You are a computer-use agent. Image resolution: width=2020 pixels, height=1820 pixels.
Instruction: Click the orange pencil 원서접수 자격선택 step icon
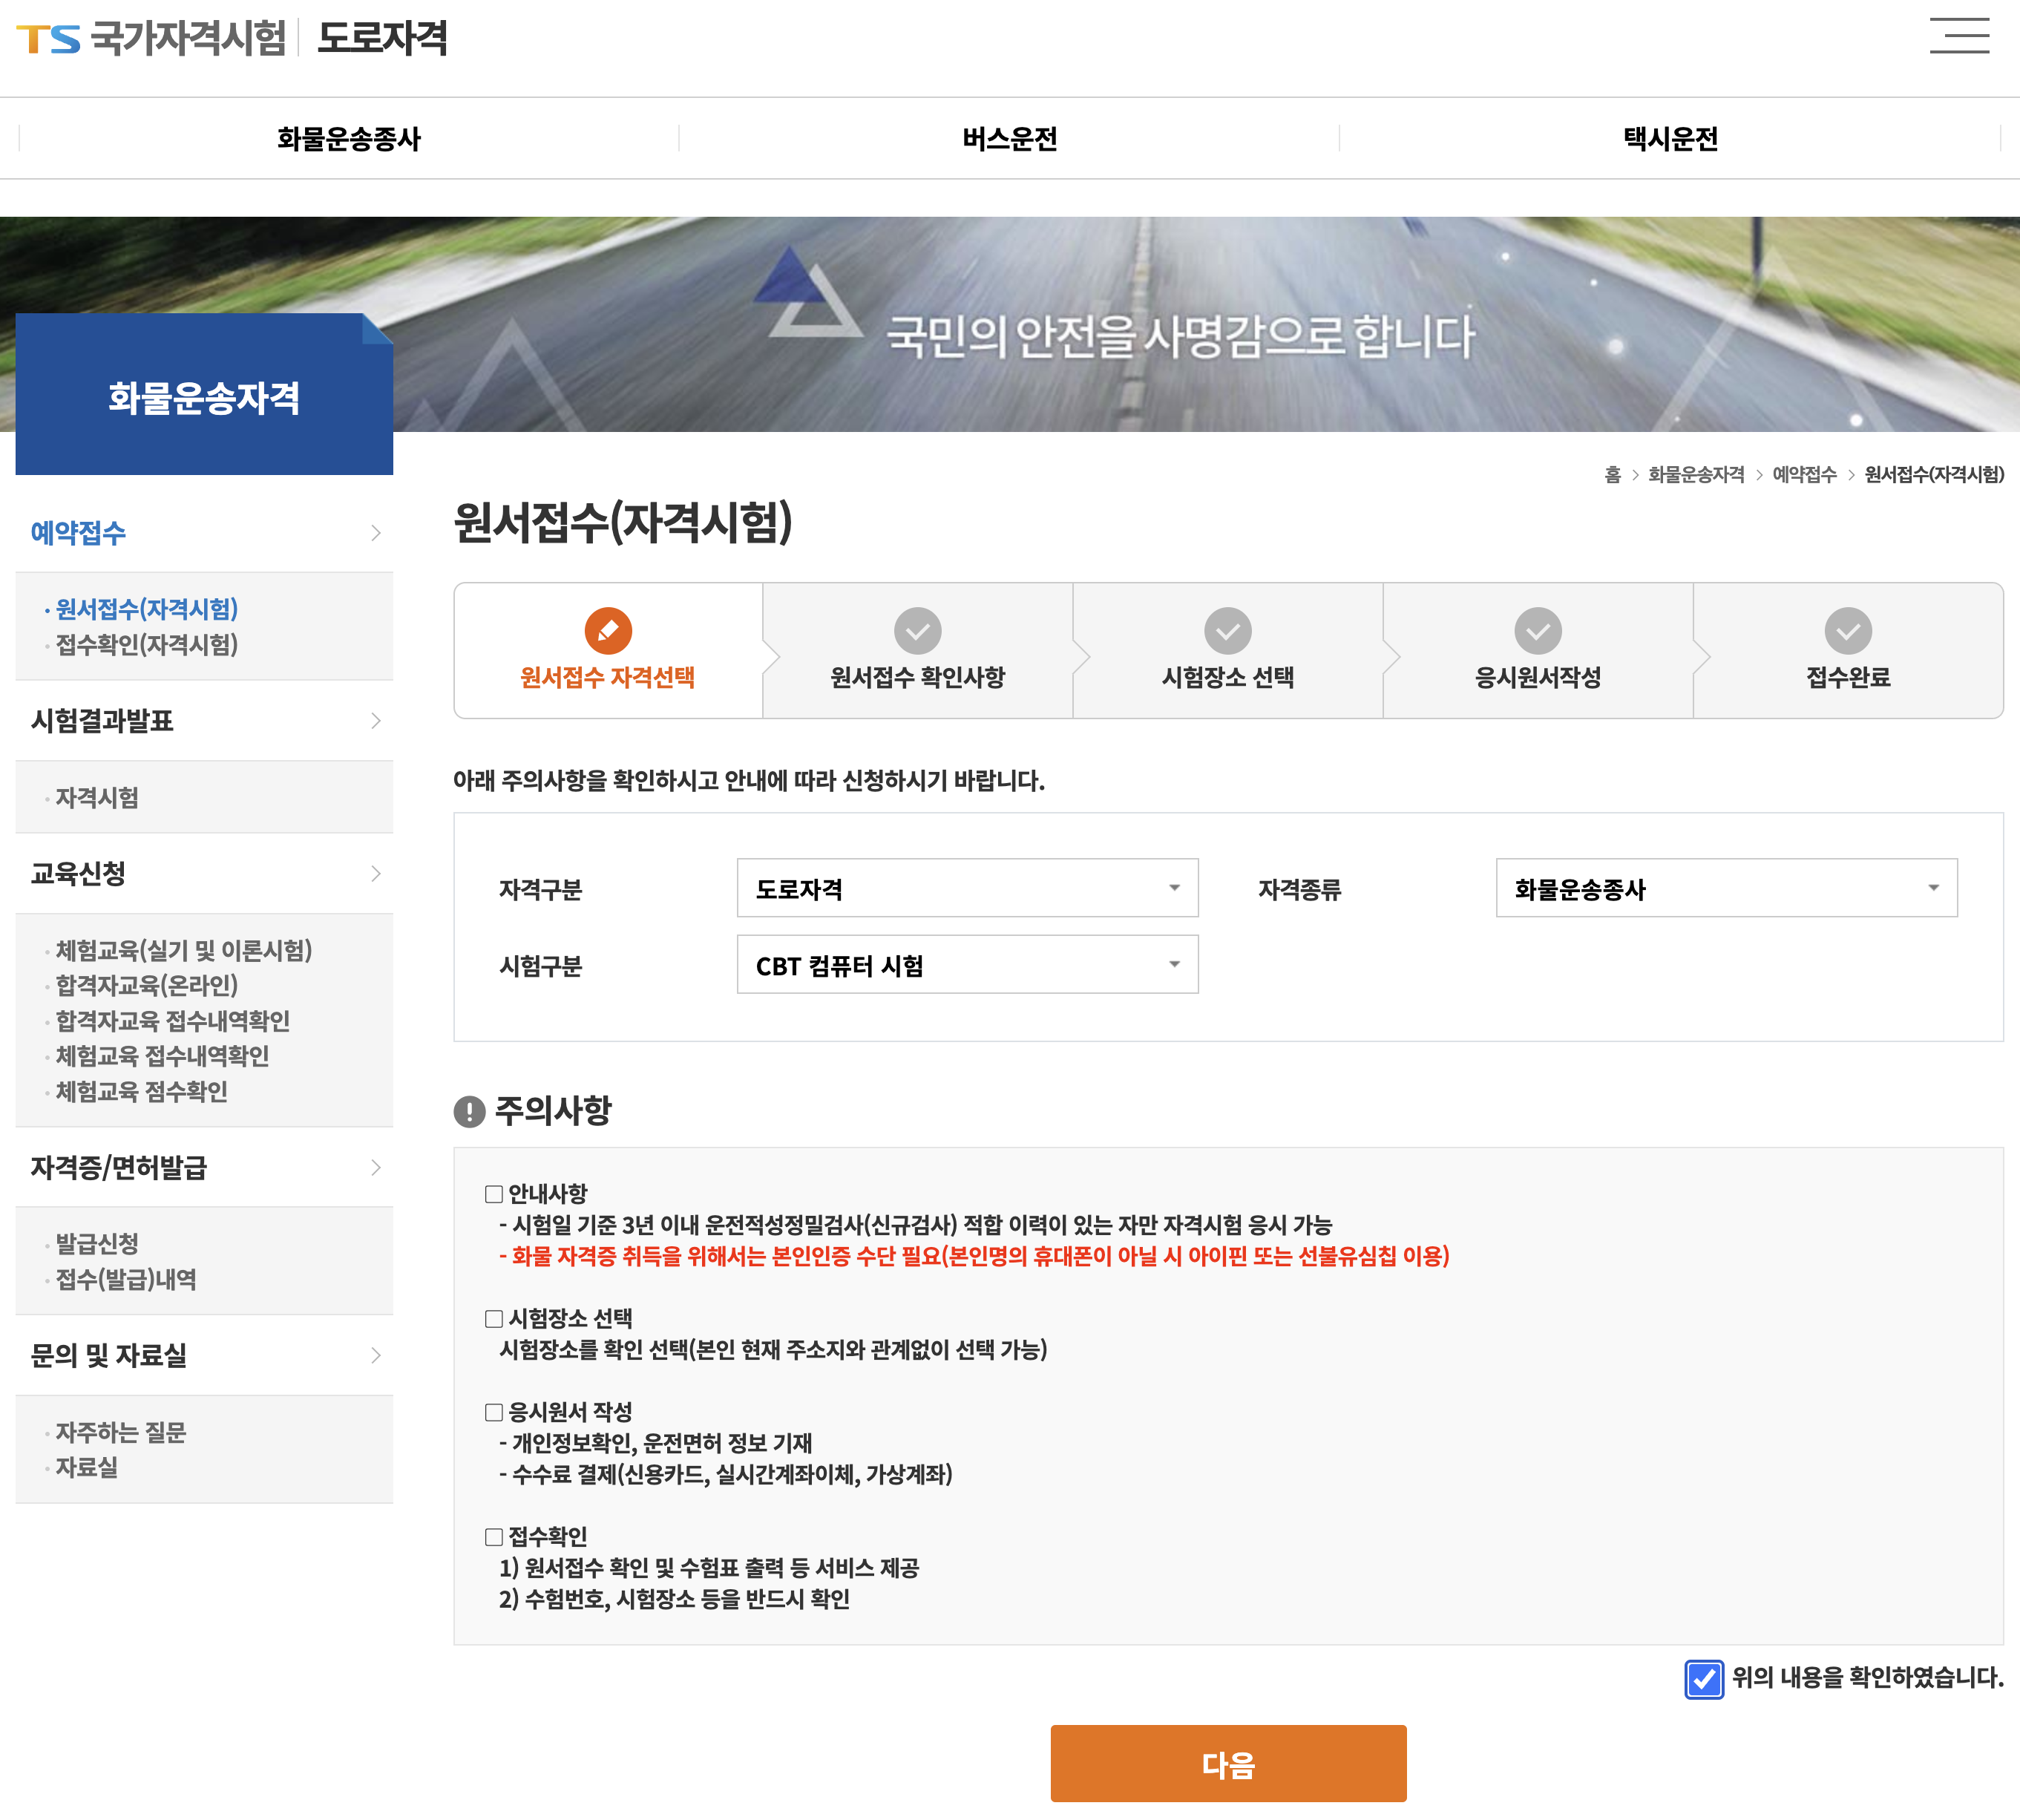[608, 630]
